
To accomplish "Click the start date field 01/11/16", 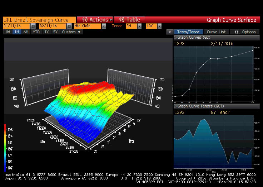I will [x=16, y=26].
